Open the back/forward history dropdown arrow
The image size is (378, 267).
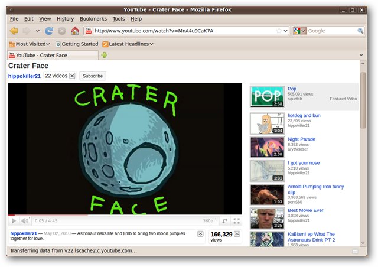(x=38, y=31)
